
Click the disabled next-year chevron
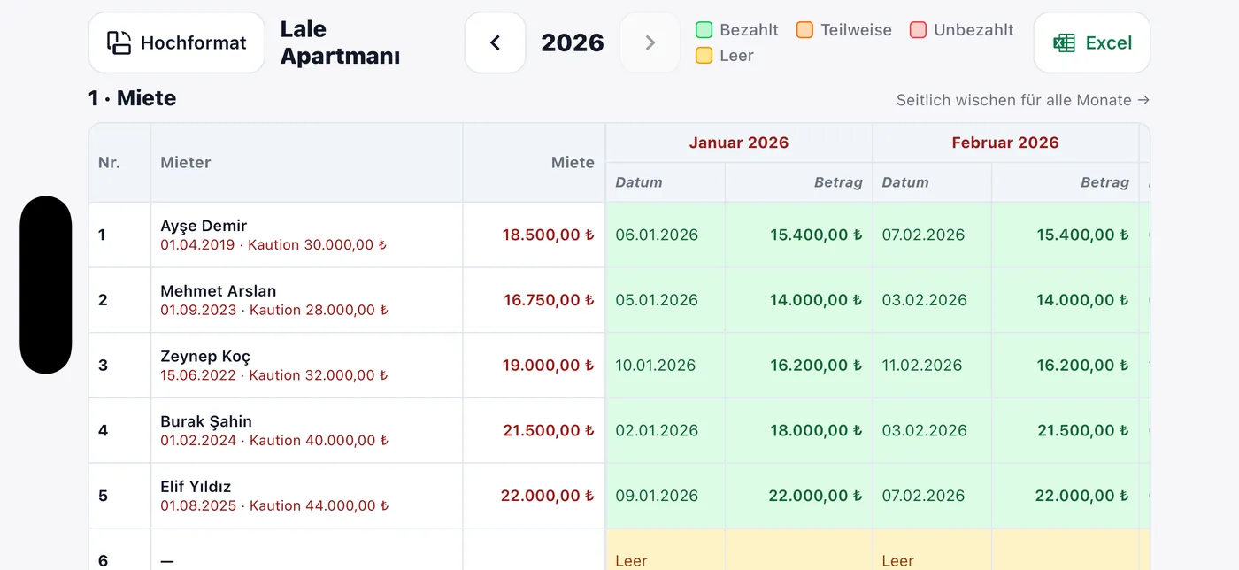coord(650,42)
